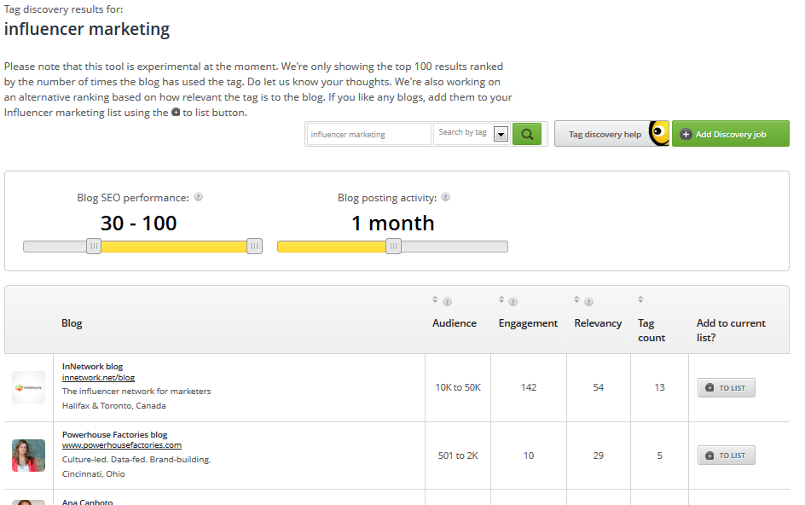Open Tag discovery help
This screenshot has width=805, height=505.
click(605, 134)
